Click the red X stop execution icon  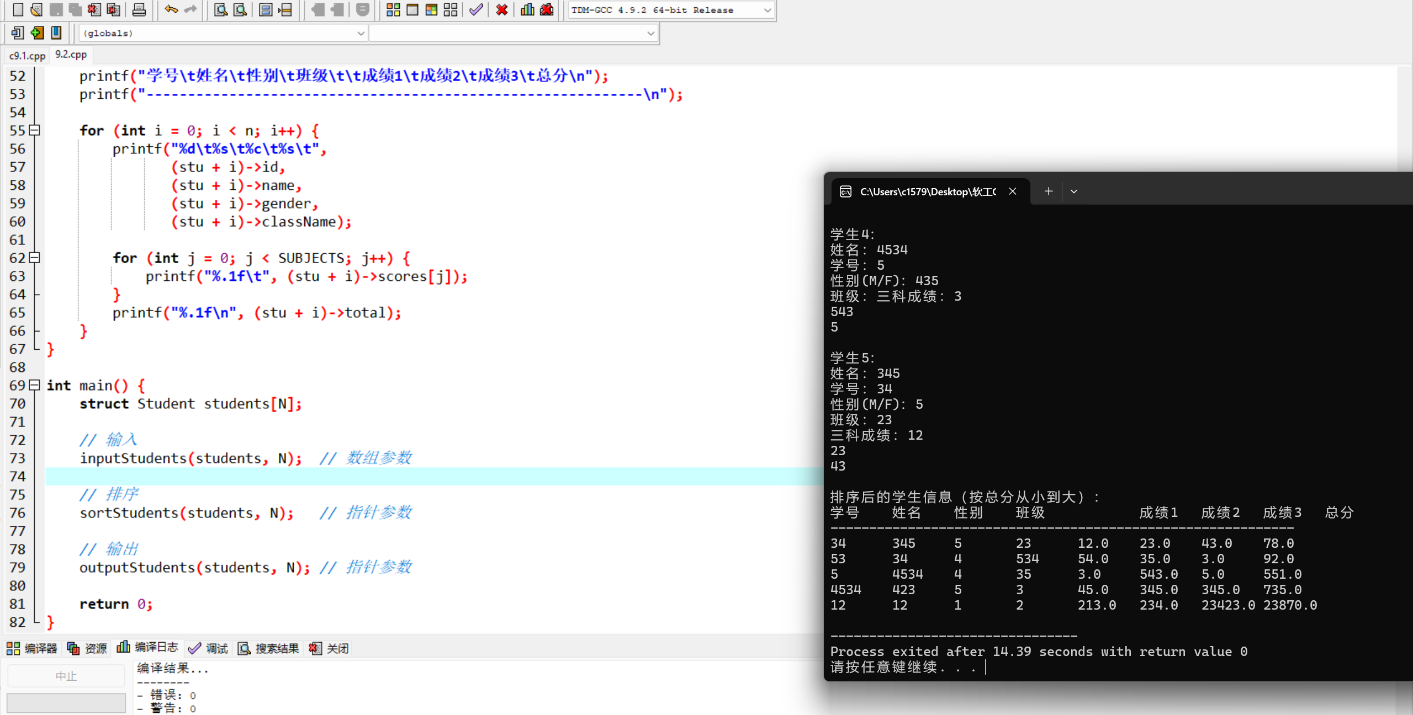501,9
